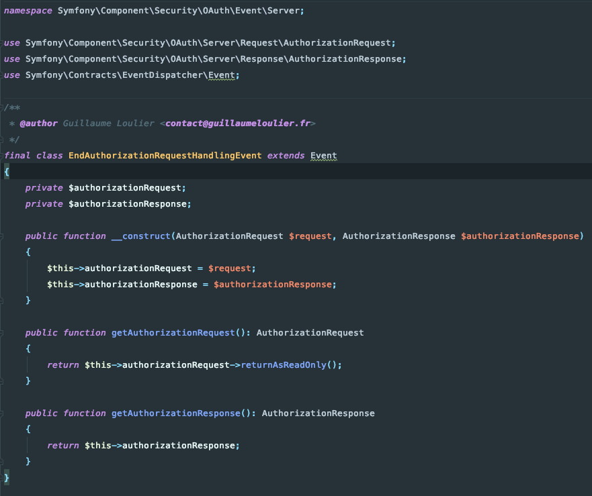
Task: Click the @author annotation tag
Action: (x=37, y=123)
